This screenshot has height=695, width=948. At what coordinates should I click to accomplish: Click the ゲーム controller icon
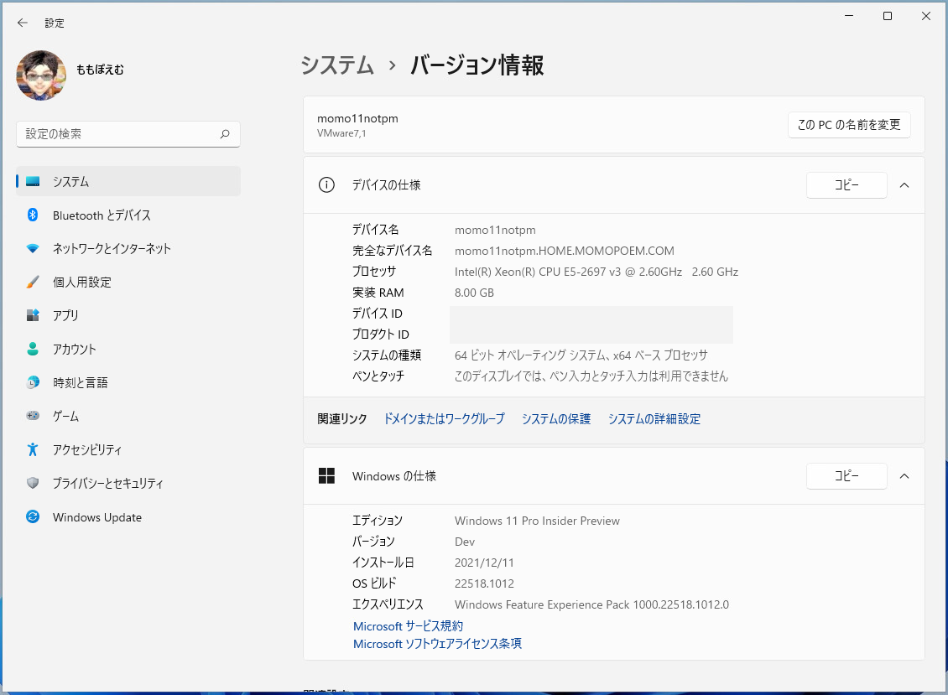(33, 416)
